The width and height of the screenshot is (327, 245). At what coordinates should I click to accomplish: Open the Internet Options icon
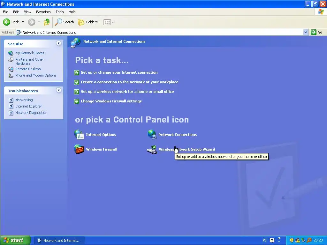(79, 134)
